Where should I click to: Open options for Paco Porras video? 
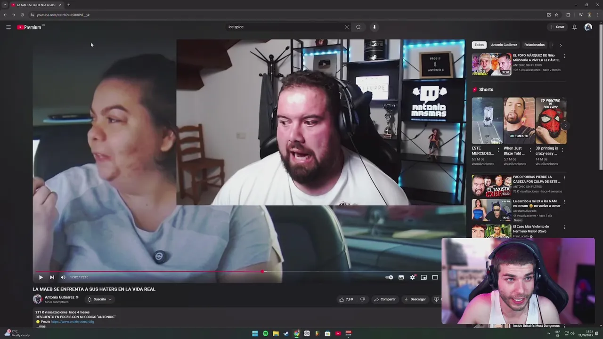(x=564, y=178)
